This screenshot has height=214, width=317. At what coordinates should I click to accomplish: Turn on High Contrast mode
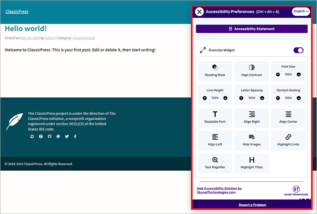[x=252, y=71]
